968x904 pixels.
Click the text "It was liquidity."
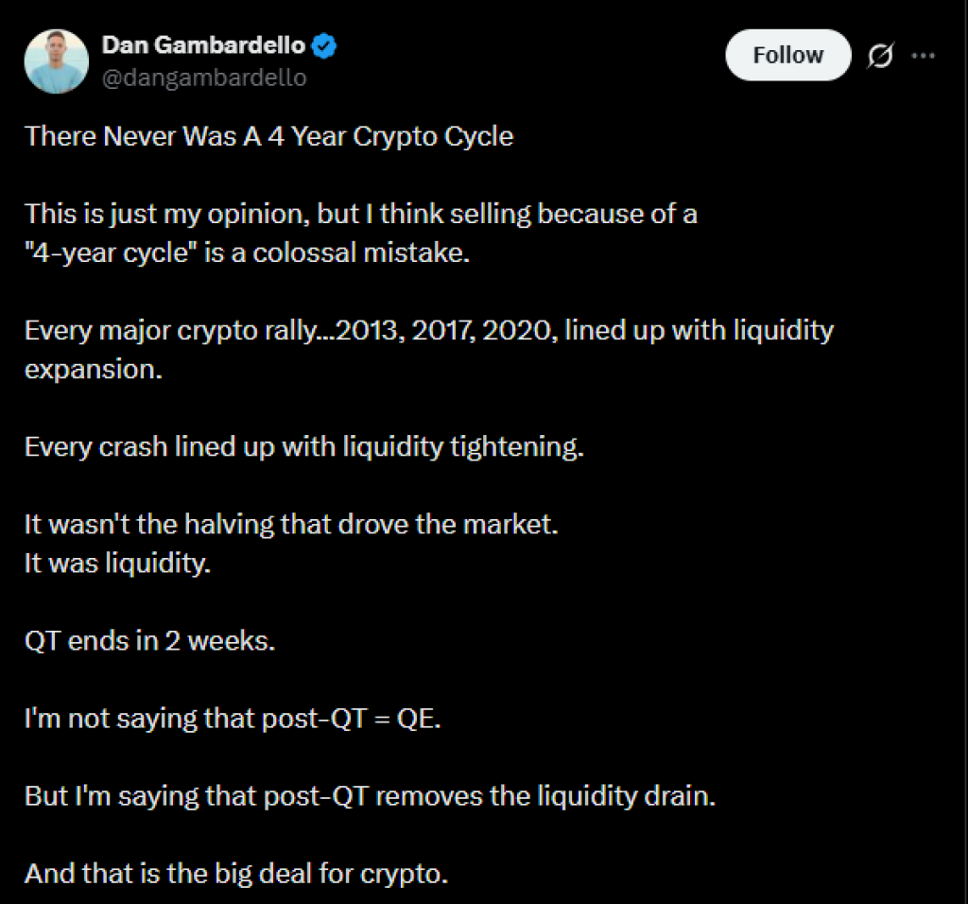coord(117,563)
